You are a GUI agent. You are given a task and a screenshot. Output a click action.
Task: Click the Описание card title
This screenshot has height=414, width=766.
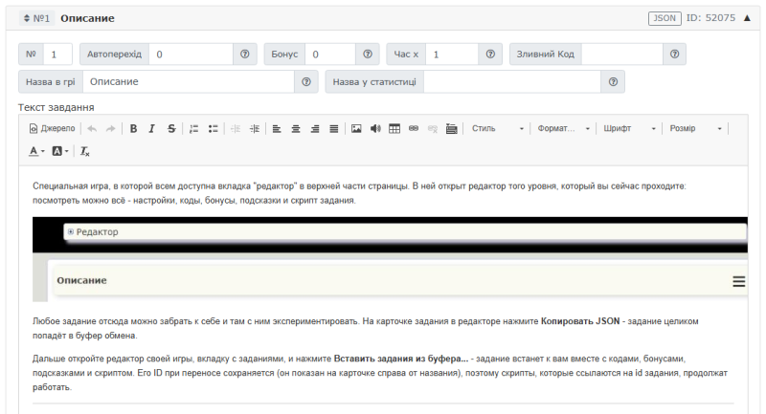[87, 18]
